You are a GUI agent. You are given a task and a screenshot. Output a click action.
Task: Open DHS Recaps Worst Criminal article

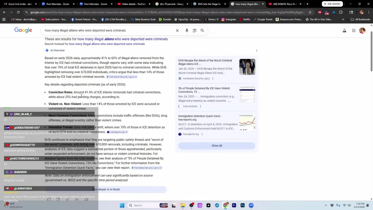tap(205, 62)
